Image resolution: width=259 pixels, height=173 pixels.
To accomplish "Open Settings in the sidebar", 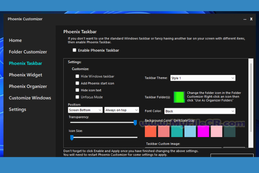I will 18,110.
